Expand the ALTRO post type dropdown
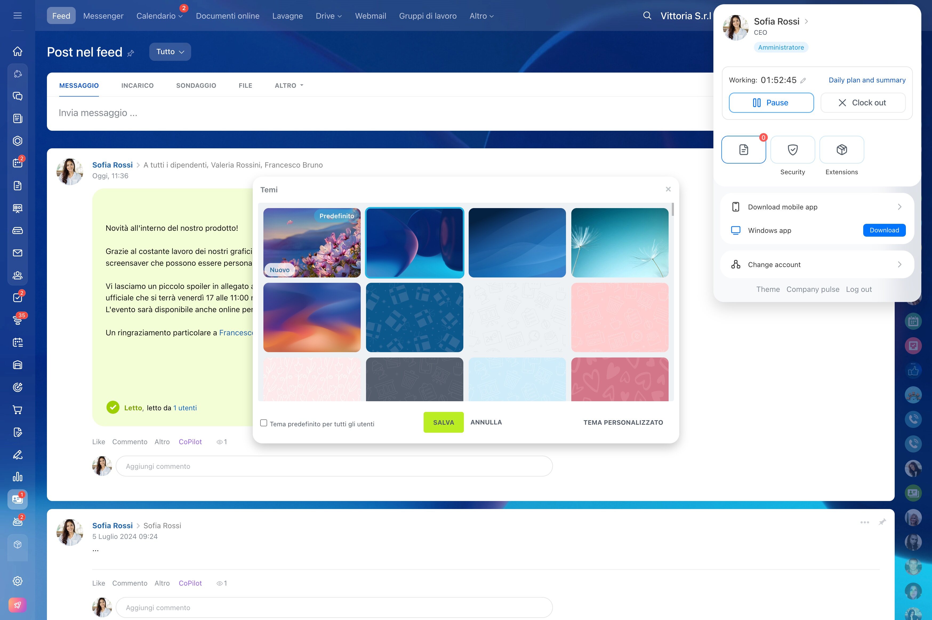The height and width of the screenshot is (620, 932). (289, 85)
